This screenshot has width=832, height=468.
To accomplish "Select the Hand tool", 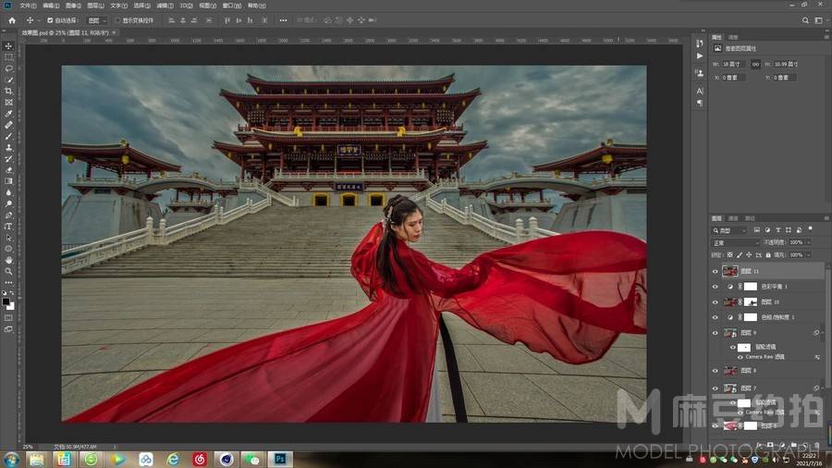I will [8, 260].
